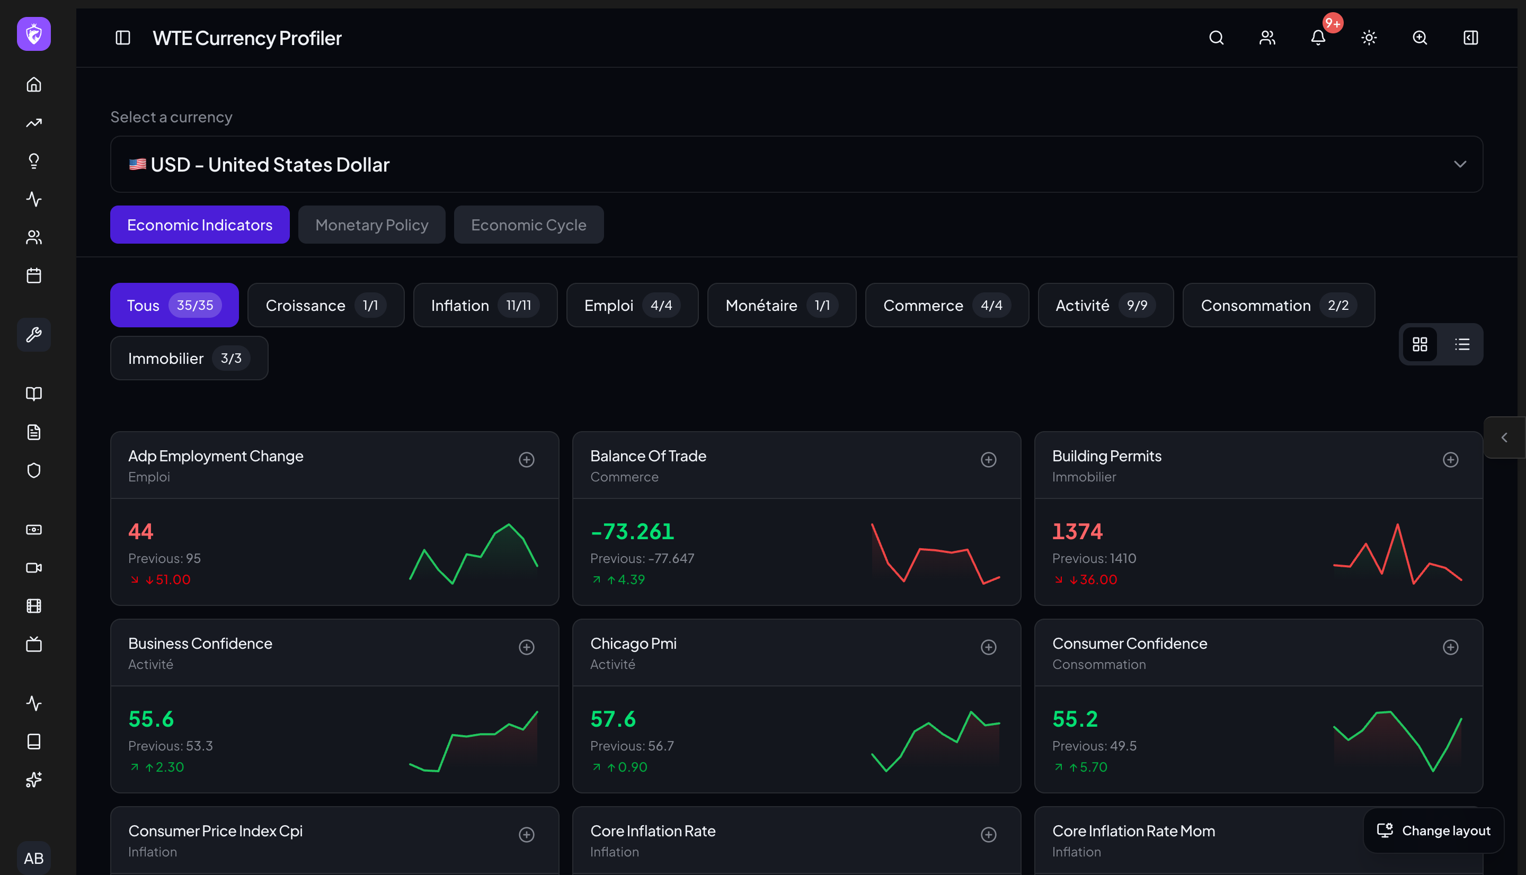1526x875 pixels.
Task: Open notifications bell with 9+ badge
Action: [x=1318, y=38]
